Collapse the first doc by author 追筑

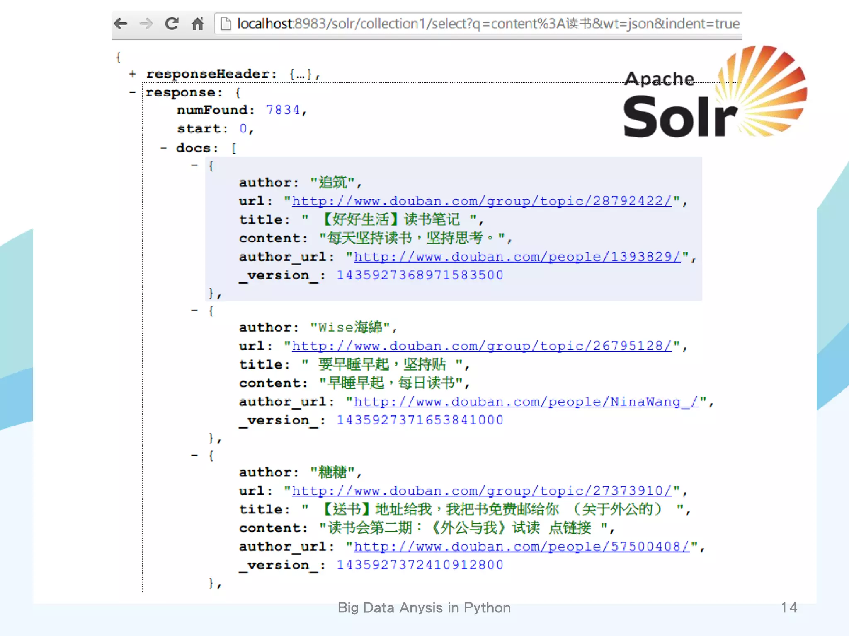pos(194,166)
